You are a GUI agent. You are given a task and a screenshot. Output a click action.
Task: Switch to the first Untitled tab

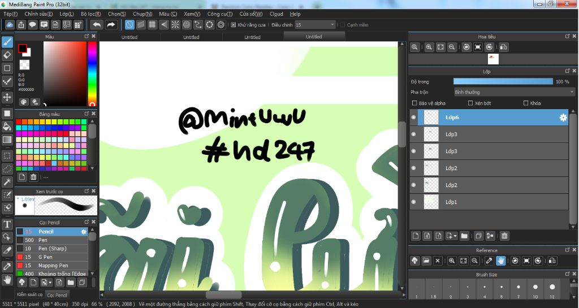click(x=129, y=37)
